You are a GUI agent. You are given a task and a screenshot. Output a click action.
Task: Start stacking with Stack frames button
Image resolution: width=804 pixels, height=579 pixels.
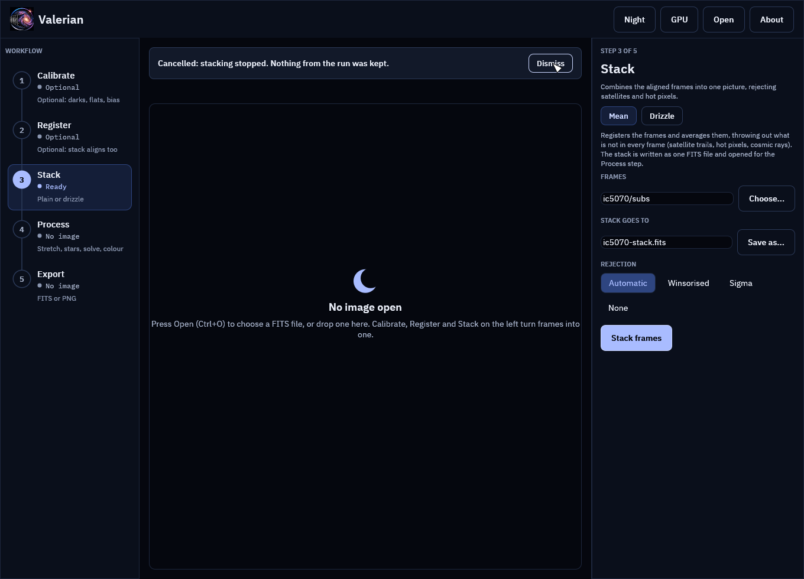636,338
